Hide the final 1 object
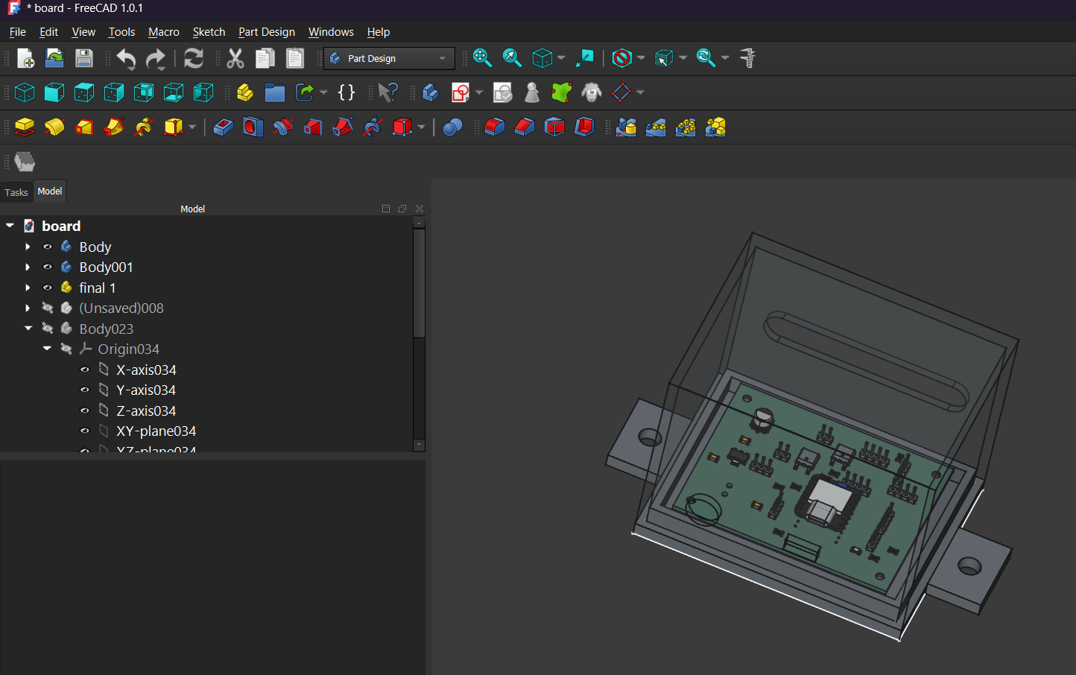 pyautogui.click(x=48, y=288)
